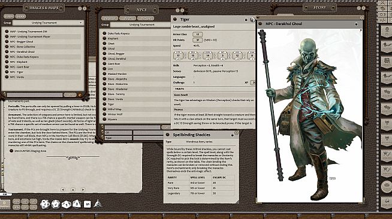This screenshot has width=392, height=219.
Task: Select 'NPC - Elephant' in Images & Maps list
Action: [43, 62]
